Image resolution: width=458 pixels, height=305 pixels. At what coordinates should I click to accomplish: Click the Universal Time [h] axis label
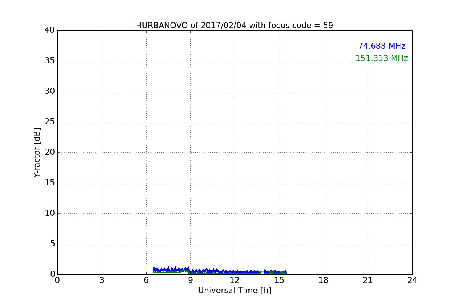235,291
